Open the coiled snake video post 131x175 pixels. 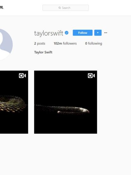[x=14, y=102]
